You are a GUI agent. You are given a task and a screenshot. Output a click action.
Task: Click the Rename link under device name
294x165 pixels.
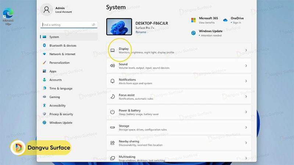tap(141, 32)
